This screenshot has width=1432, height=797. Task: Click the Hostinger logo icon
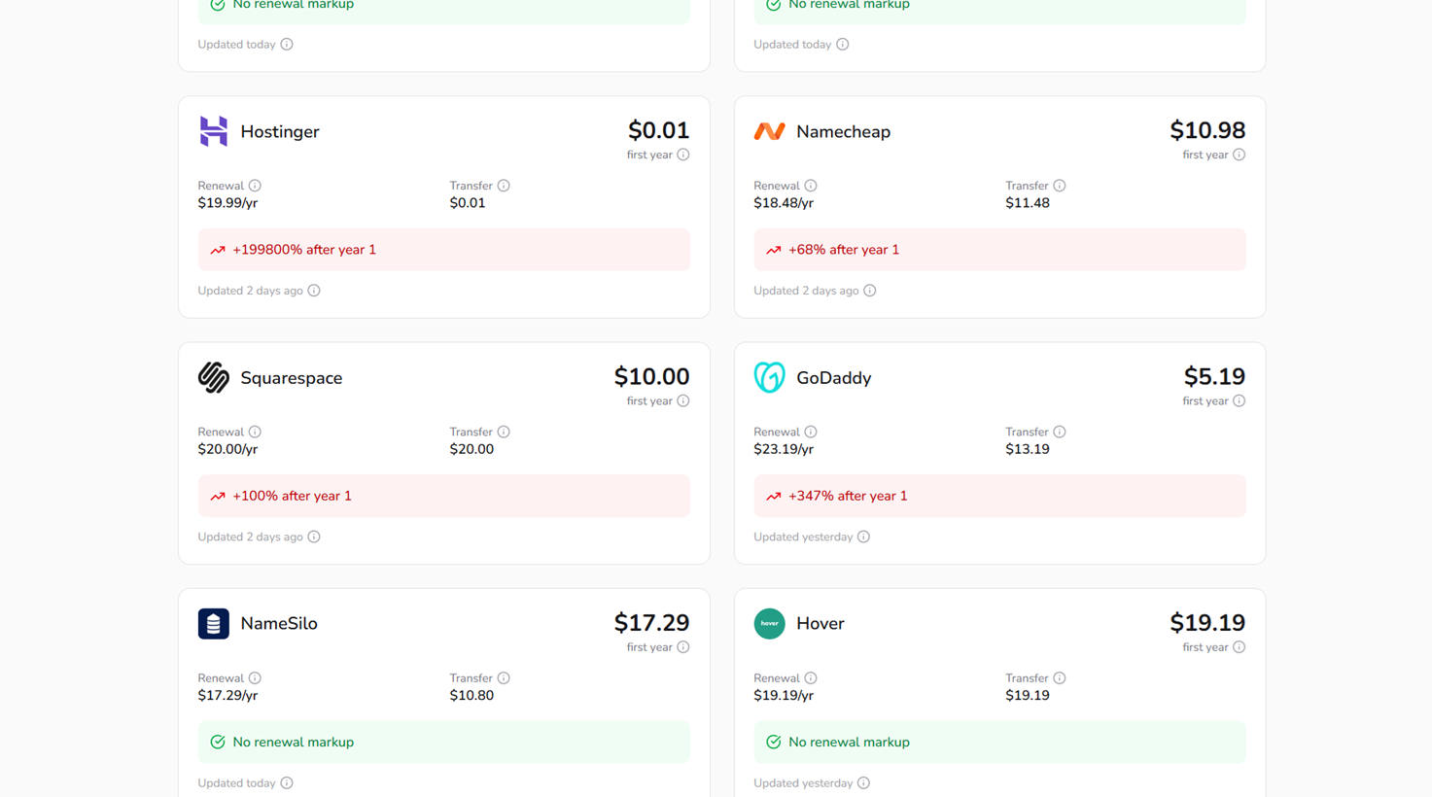213,131
